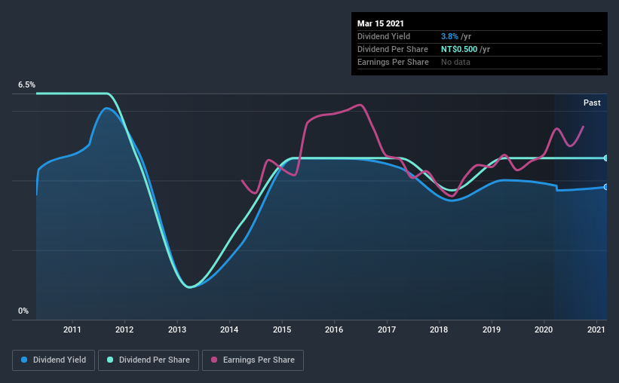Select the Dividend Per Share endpoint marker

point(606,158)
